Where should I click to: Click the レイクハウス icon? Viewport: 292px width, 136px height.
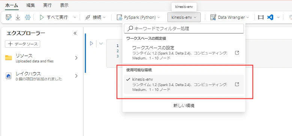(x=8, y=76)
